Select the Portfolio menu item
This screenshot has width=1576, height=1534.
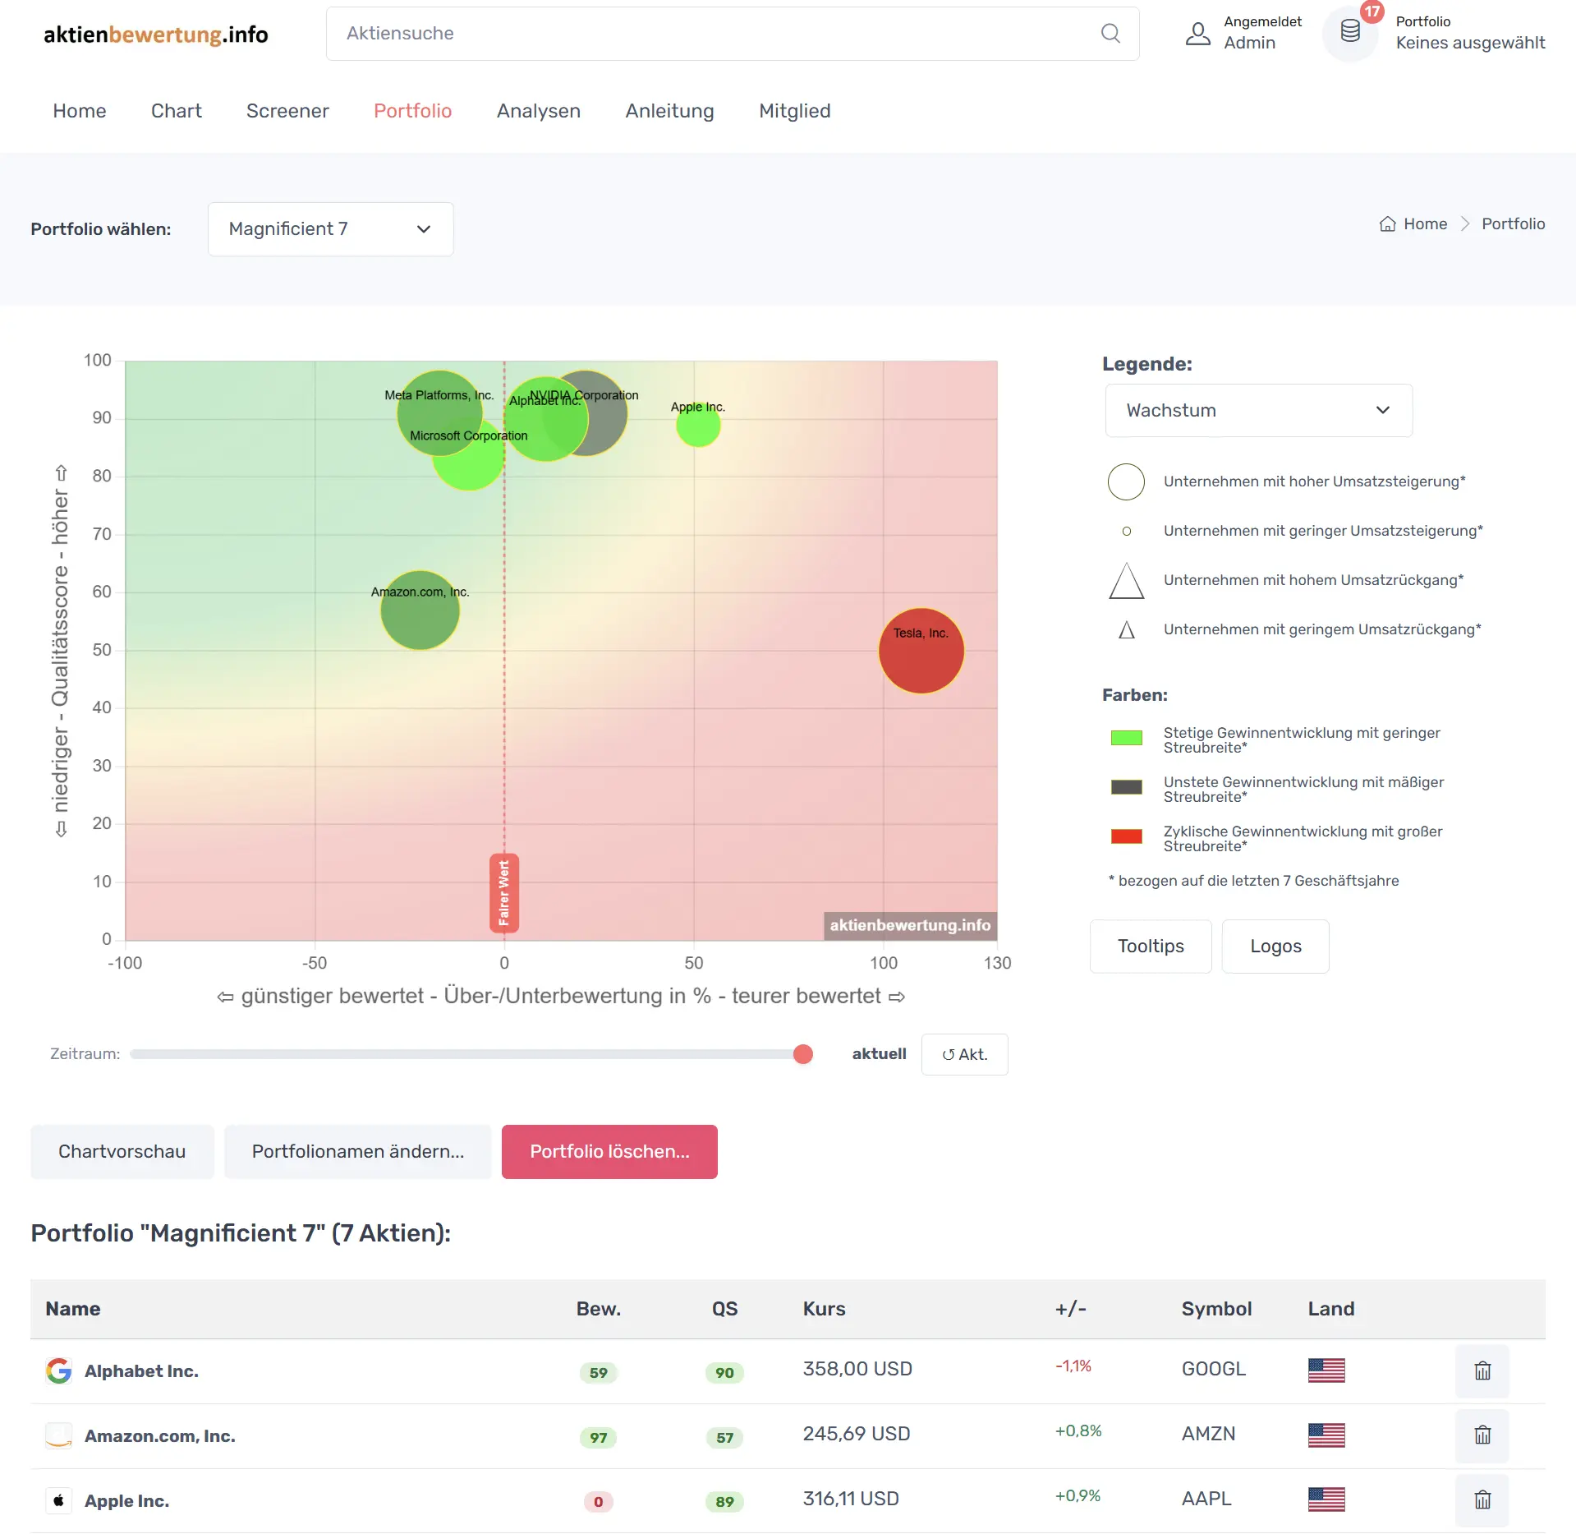(x=413, y=111)
